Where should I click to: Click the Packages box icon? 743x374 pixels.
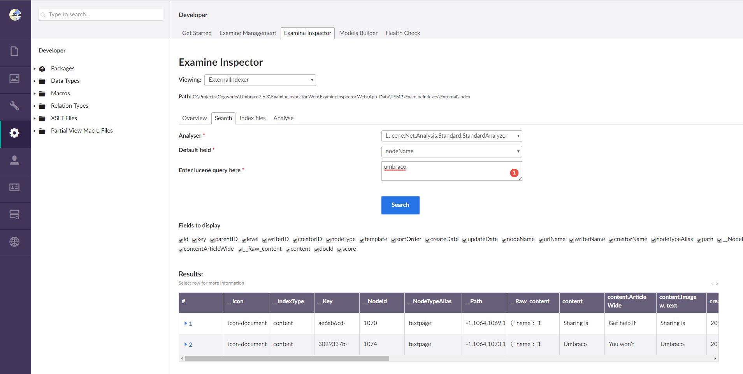[x=42, y=69]
